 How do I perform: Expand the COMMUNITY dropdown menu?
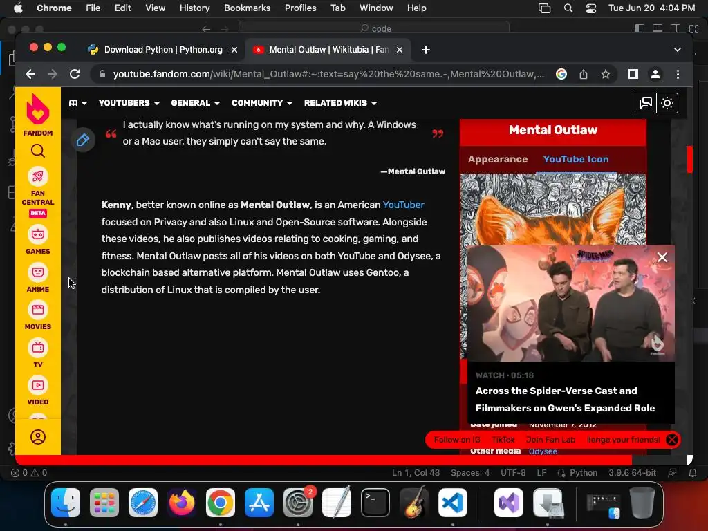point(262,103)
